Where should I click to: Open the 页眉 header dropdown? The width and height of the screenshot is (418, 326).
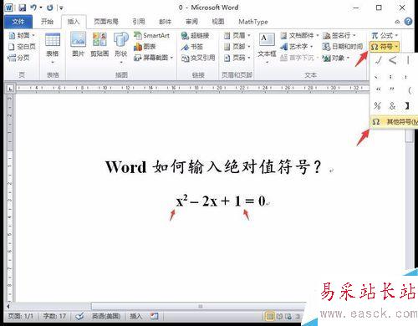coord(237,35)
